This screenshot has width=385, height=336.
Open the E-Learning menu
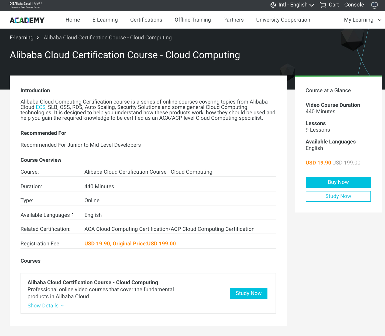point(105,20)
